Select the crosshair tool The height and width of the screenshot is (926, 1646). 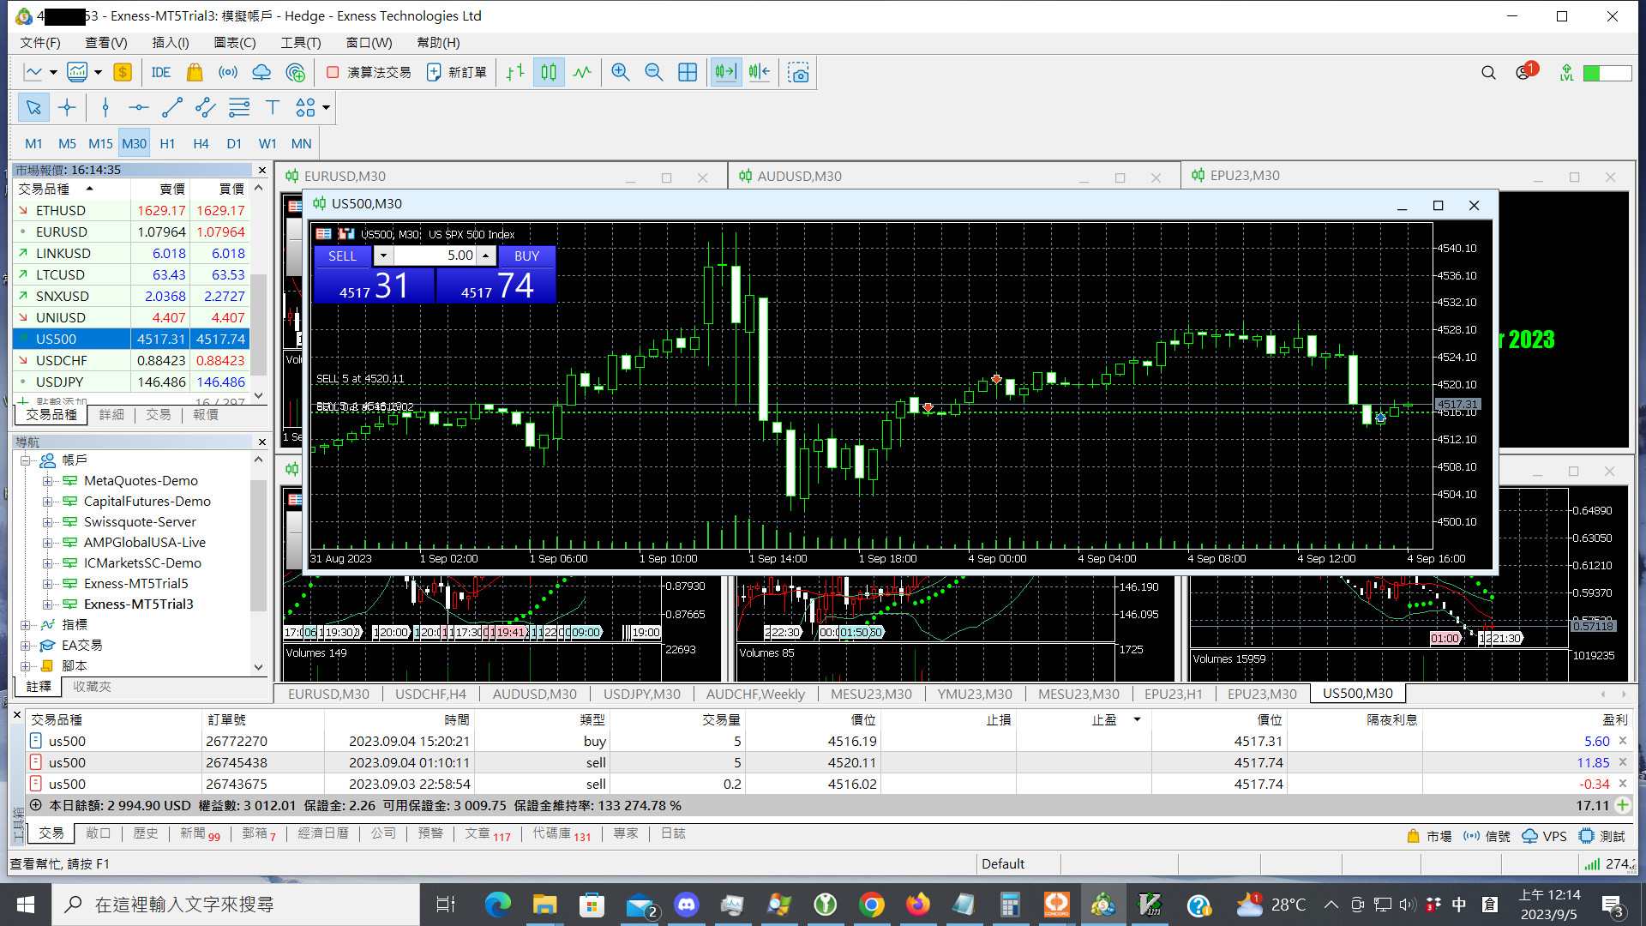[67, 107]
